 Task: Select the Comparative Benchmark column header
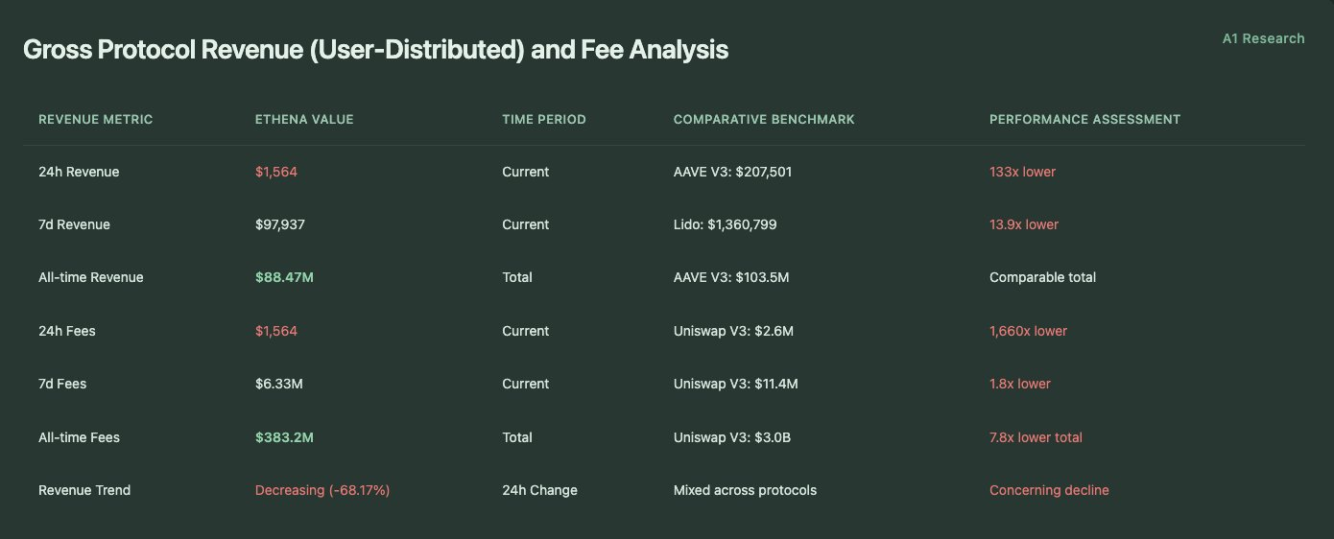(764, 120)
